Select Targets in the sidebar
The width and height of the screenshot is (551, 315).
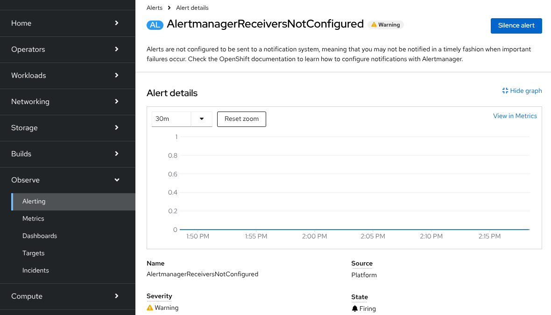(34, 253)
